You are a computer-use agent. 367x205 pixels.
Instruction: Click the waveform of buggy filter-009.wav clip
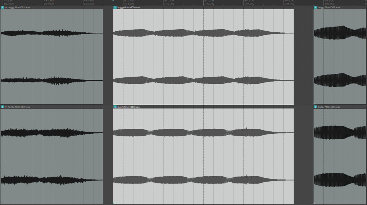[203, 56]
